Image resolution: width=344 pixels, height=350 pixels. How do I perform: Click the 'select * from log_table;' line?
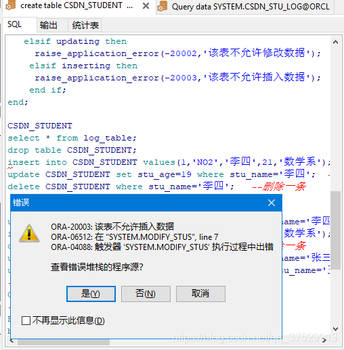pos(72,138)
